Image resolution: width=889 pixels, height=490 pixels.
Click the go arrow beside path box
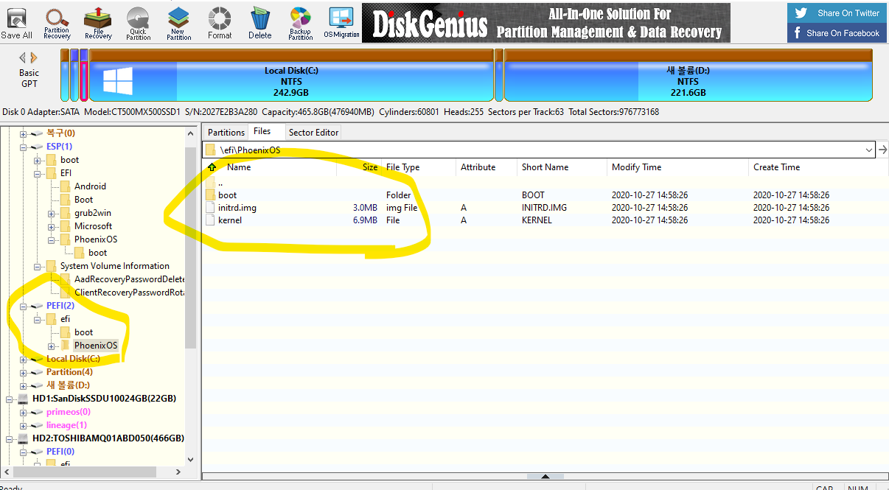[x=883, y=150]
